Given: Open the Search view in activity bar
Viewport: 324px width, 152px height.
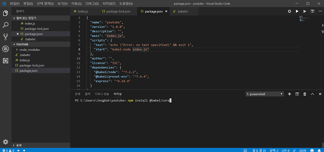Looking at the screenshot, I should [x=6, y=25].
